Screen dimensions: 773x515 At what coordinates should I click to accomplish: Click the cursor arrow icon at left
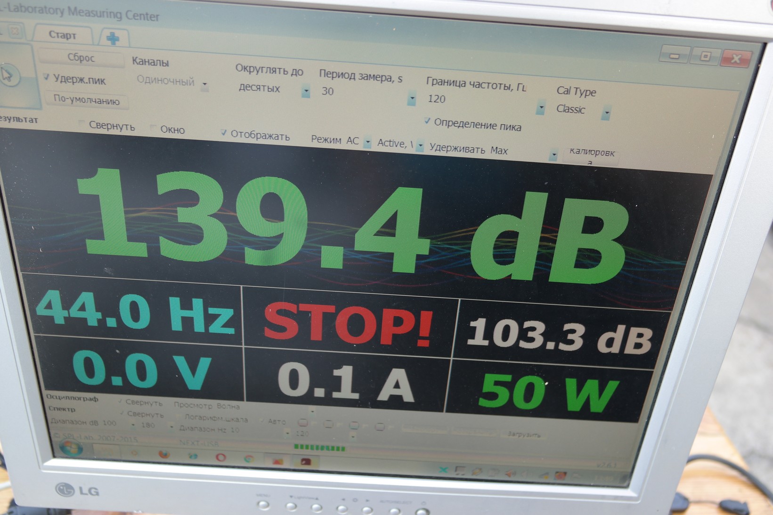tap(8, 75)
